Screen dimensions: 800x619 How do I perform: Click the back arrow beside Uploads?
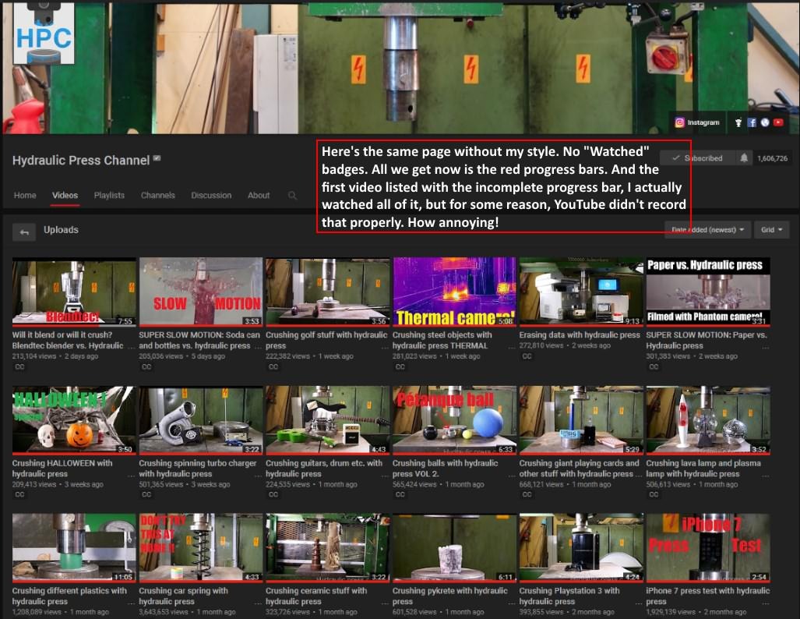[x=24, y=232]
